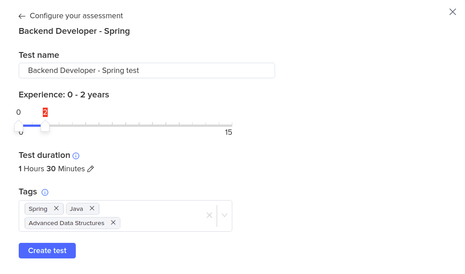Image resolution: width=465 pixels, height=274 pixels.
Task: Remove the Advanced Data Structures tag
Action: 113,223
